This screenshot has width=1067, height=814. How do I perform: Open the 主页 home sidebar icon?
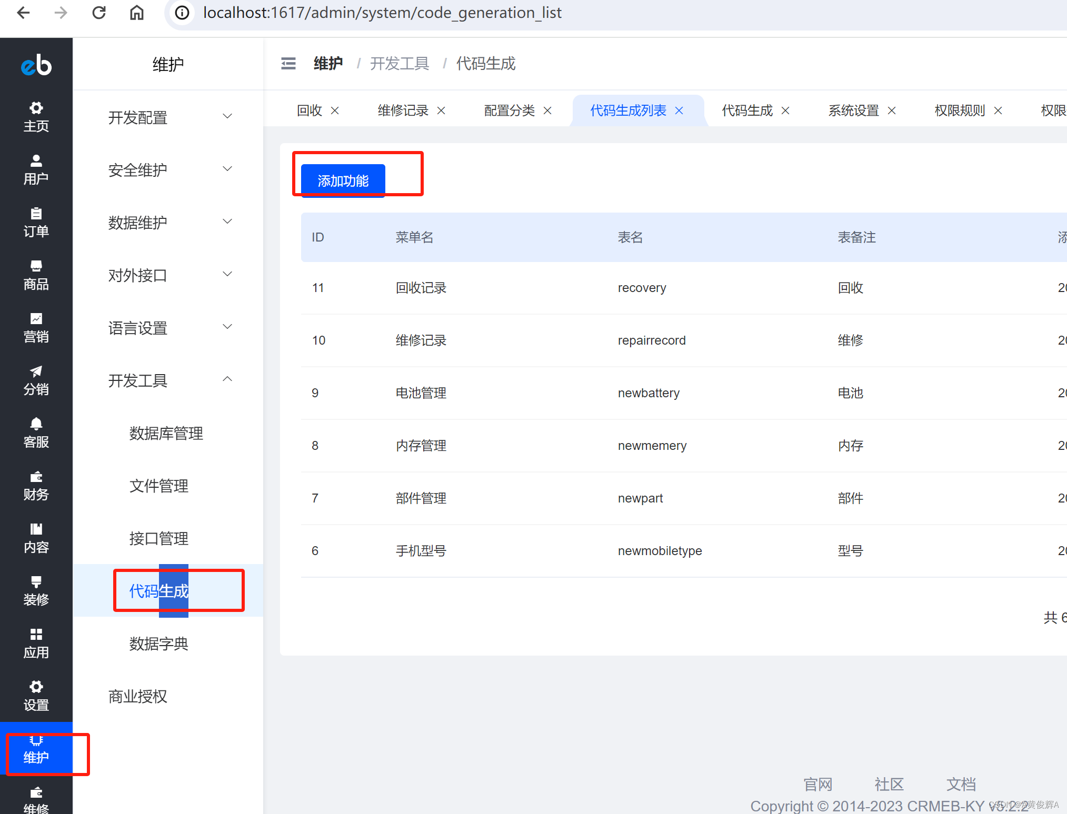coord(36,117)
